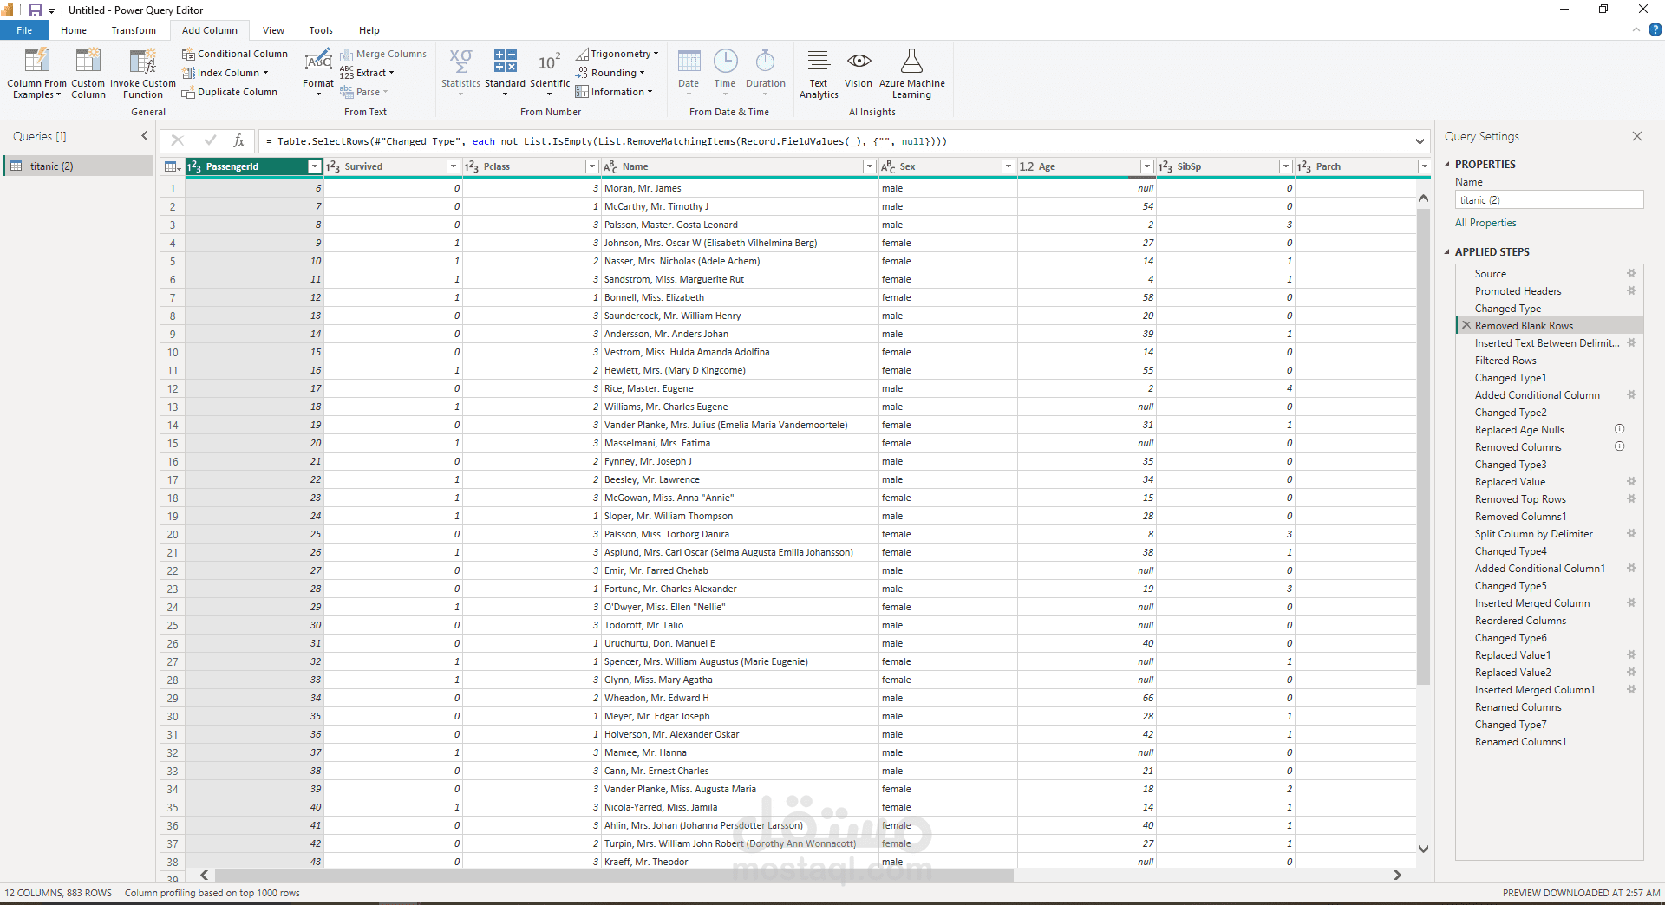Open the Sex column filter dropdown

point(1008,166)
